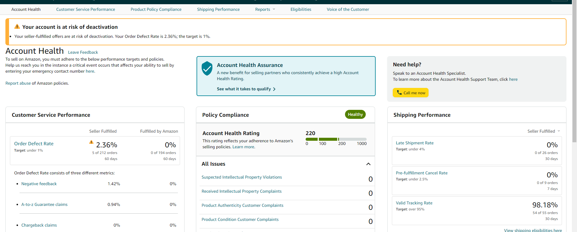This screenshot has width=577, height=232.
Task: Click the 'Target: under 4%' text
Action: (410, 149)
